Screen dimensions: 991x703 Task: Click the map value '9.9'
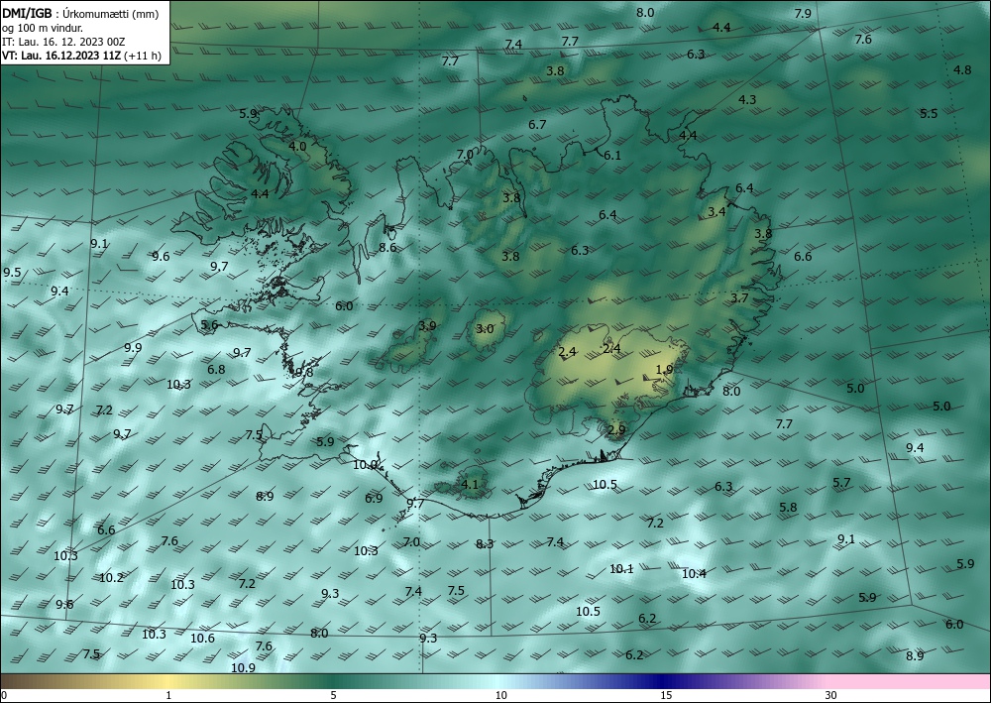pyautogui.click(x=133, y=348)
